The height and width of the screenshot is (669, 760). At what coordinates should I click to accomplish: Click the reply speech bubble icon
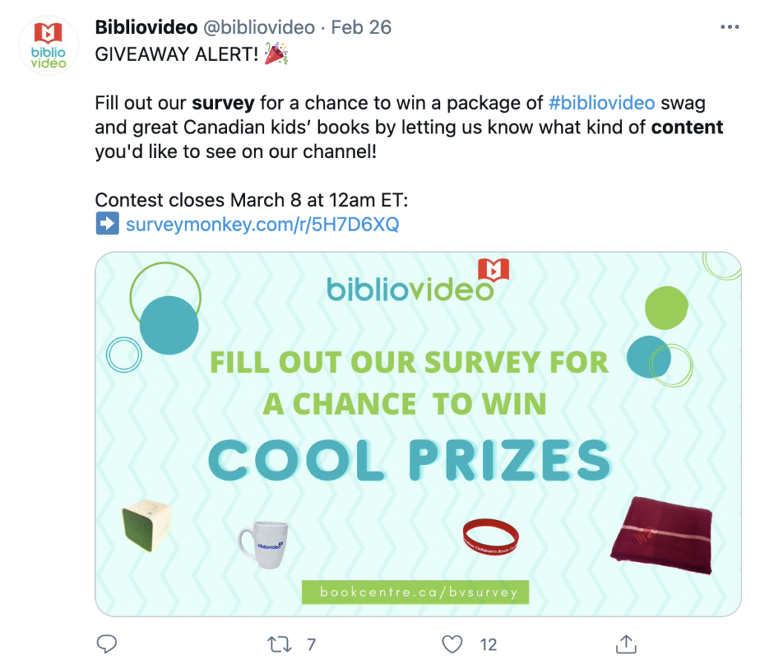107,644
